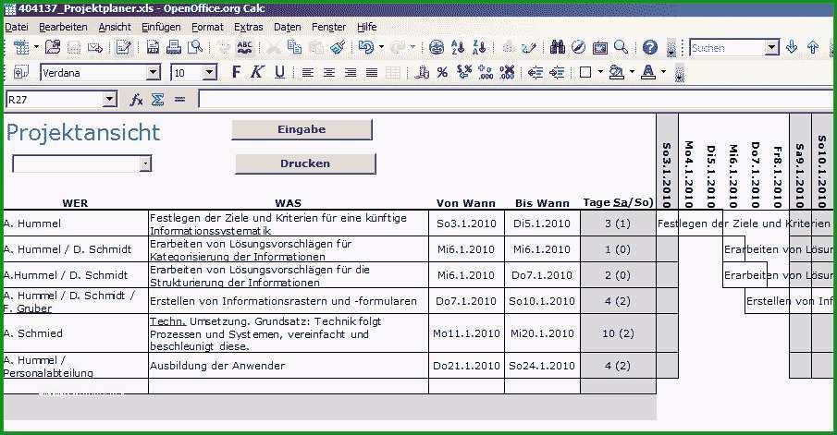Click the Drucken button

(x=305, y=163)
